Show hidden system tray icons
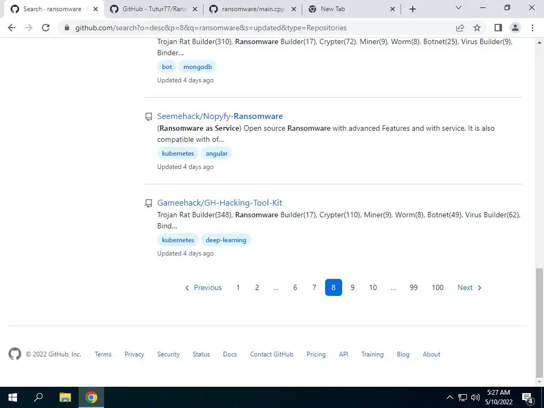Image resolution: width=544 pixels, height=408 pixels. 449,397
